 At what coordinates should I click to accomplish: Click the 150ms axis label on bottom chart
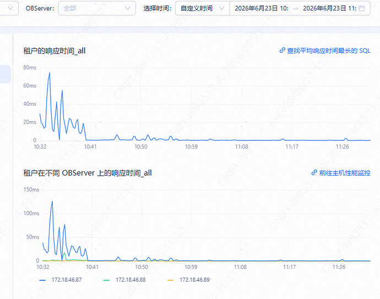pyautogui.click(x=31, y=189)
